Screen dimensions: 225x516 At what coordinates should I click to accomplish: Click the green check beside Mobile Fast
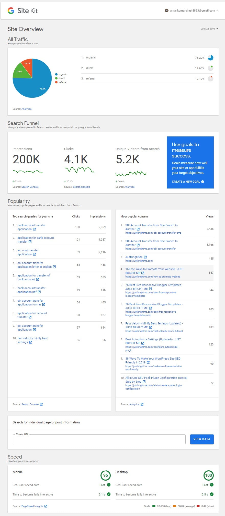click(109, 485)
